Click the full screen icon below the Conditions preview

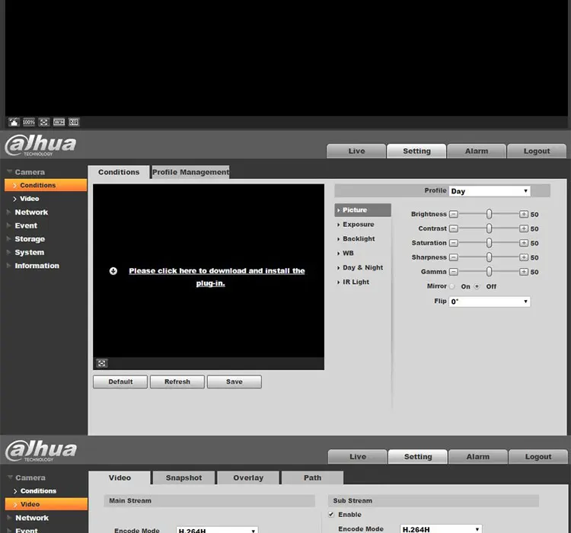101,363
